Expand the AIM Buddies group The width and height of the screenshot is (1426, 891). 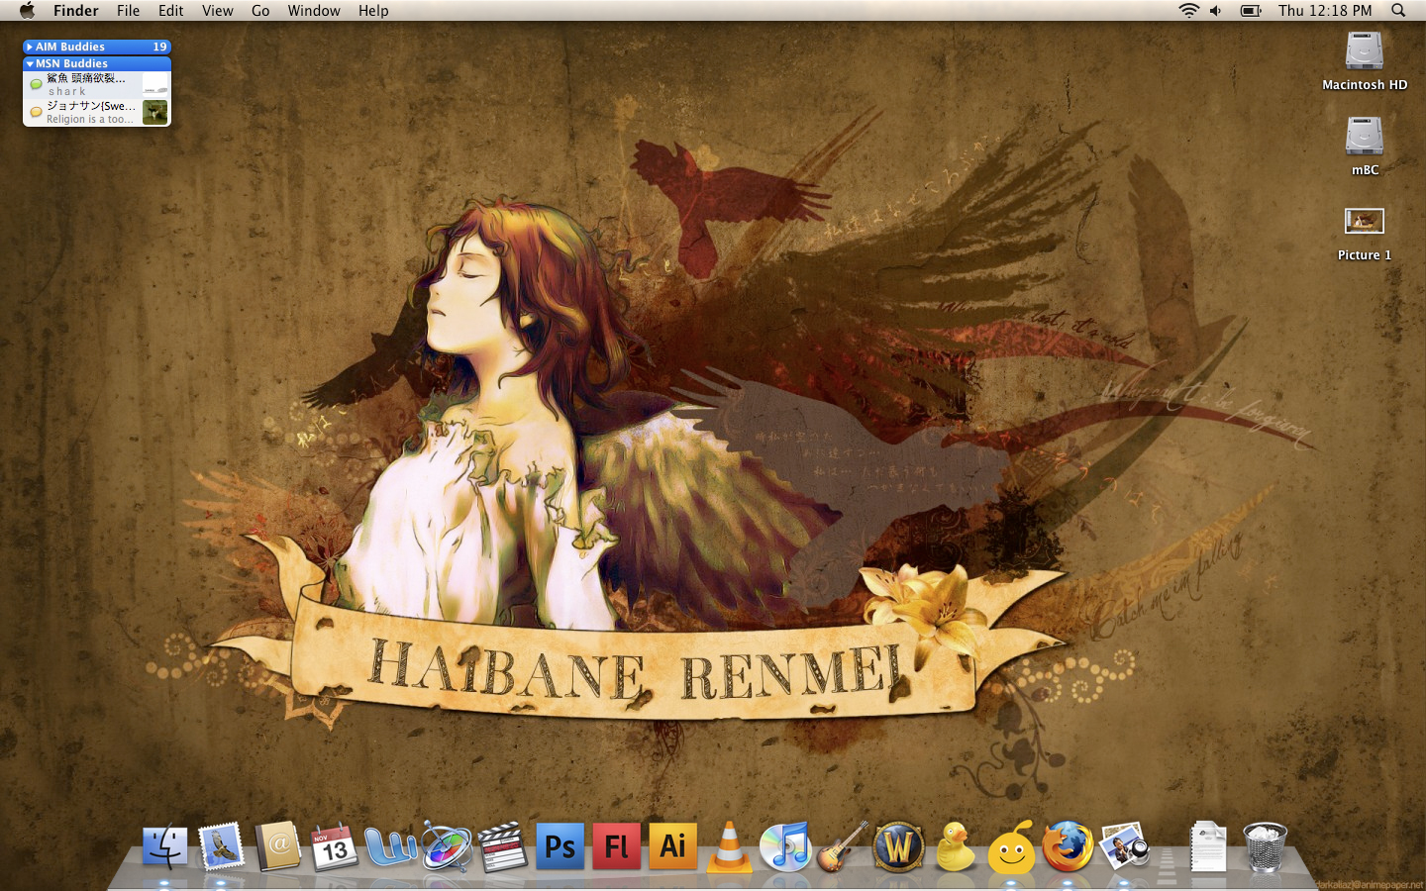tap(30, 47)
